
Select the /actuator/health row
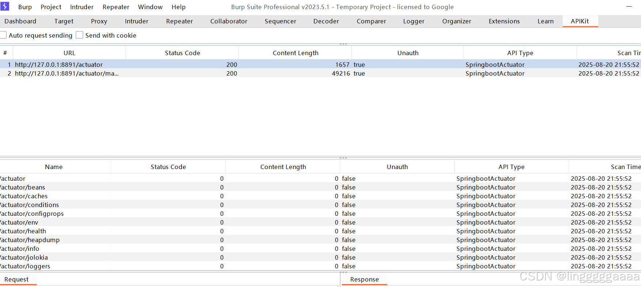[x=320, y=231]
